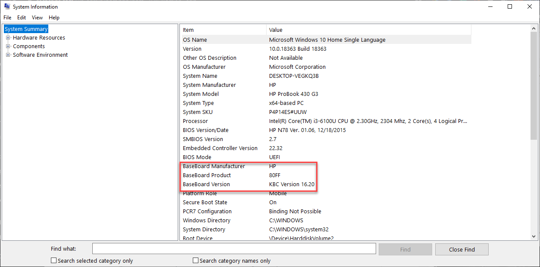Open the File menu
This screenshot has height=267, width=540.
coord(7,18)
